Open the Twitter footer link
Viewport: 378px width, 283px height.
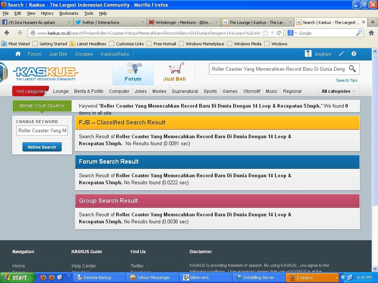[x=137, y=266]
